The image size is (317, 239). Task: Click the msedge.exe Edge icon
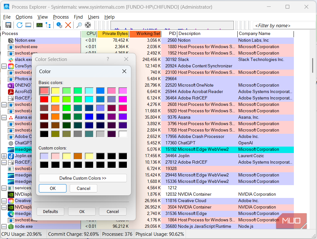(x=11, y=214)
